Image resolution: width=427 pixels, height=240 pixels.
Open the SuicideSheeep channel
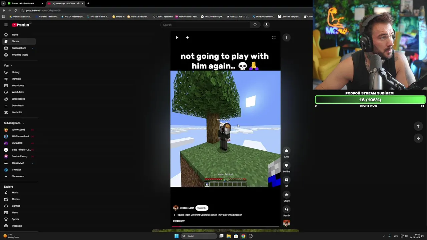[18, 156]
